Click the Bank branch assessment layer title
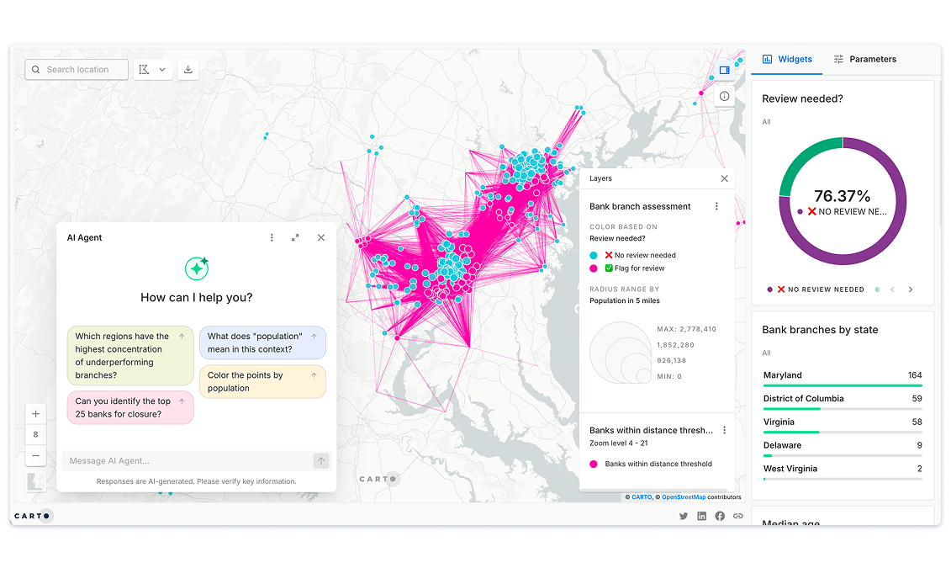Viewport: 951px width, 568px height. (640, 207)
